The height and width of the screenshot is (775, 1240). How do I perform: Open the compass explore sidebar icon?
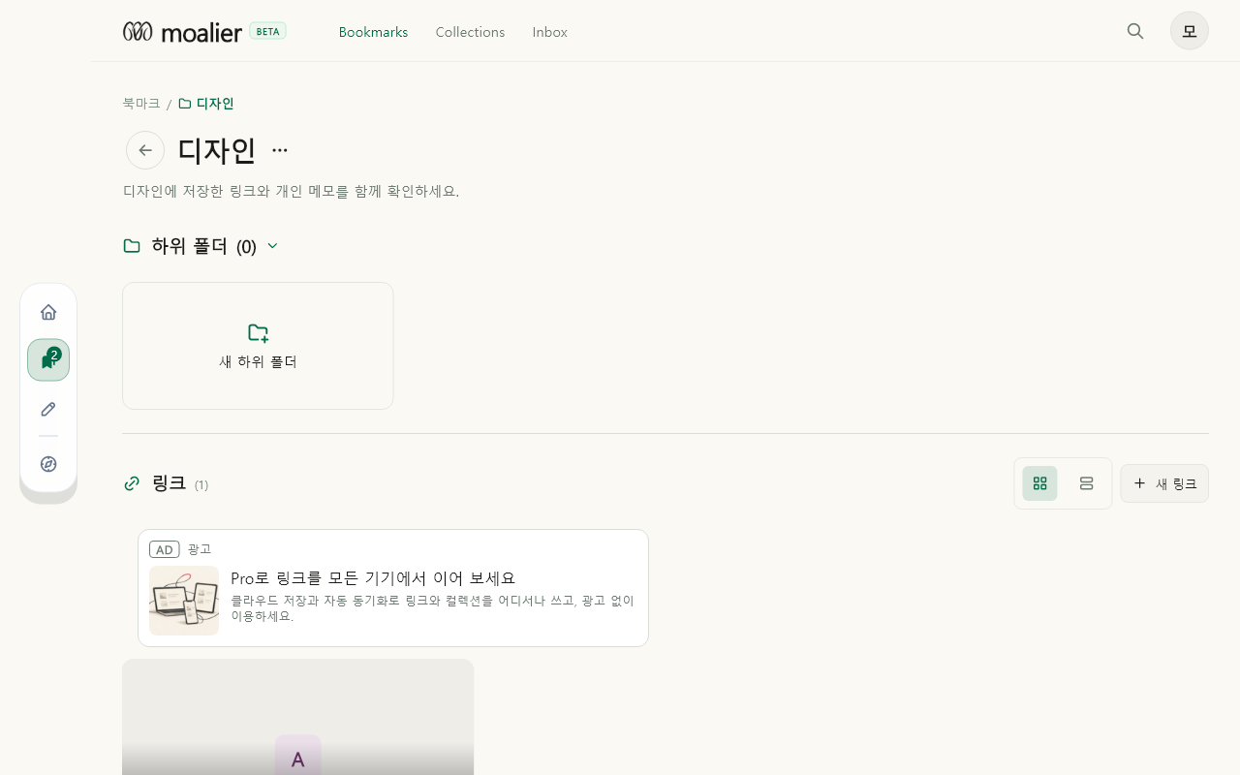48,464
